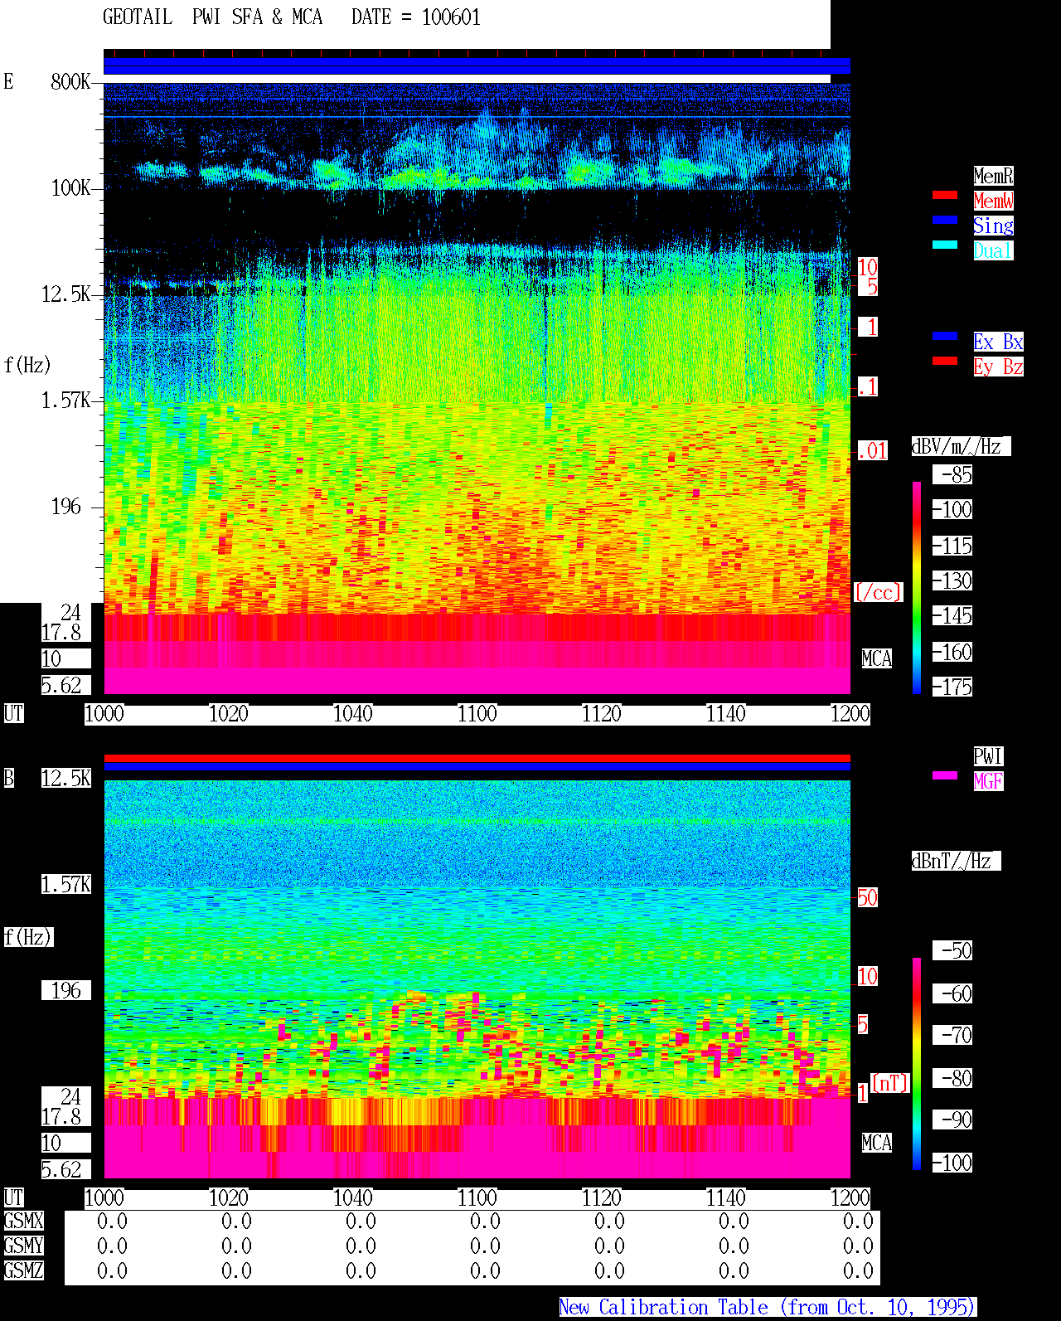Click the red .1 density tick label
This screenshot has height=1321, width=1061.
(x=867, y=386)
